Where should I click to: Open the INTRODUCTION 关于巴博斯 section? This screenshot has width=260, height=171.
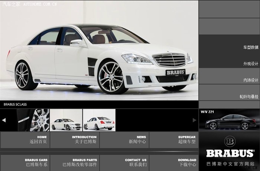point(75,140)
